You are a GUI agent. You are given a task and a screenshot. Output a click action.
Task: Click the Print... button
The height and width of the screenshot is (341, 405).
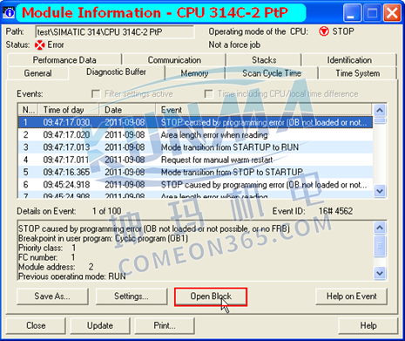tap(165, 325)
